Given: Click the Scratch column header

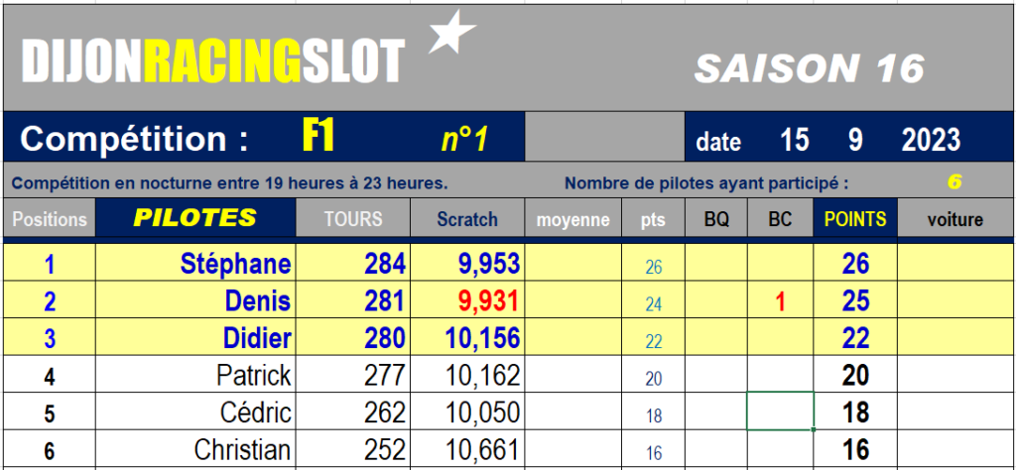Looking at the screenshot, I should pos(467,218).
